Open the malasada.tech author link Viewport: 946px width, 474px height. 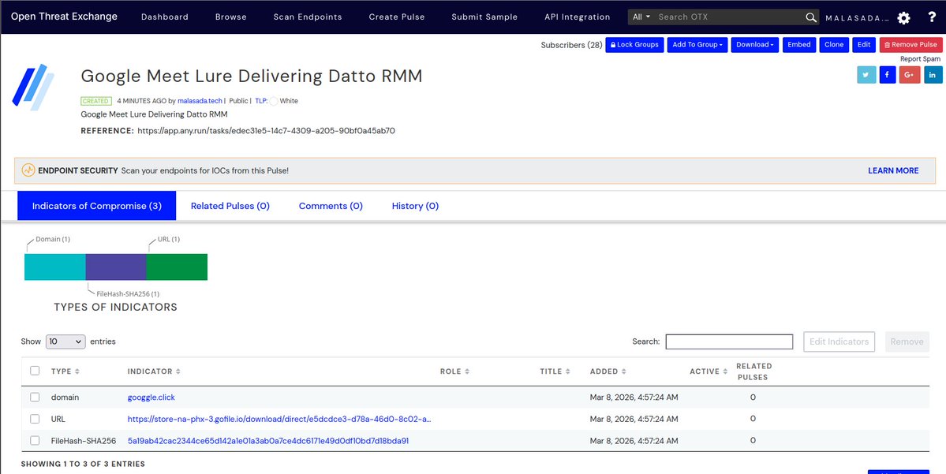[x=200, y=101]
